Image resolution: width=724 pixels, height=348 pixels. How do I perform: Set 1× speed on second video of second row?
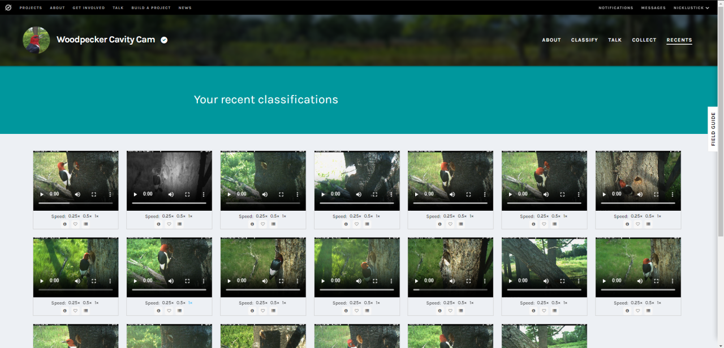point(191,303)
